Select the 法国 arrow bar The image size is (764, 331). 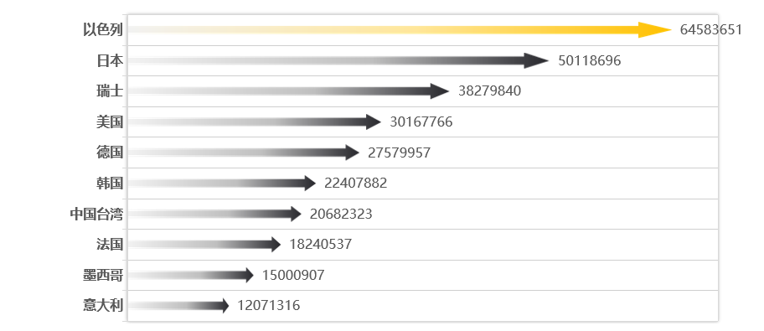click(x=204, y=244)
